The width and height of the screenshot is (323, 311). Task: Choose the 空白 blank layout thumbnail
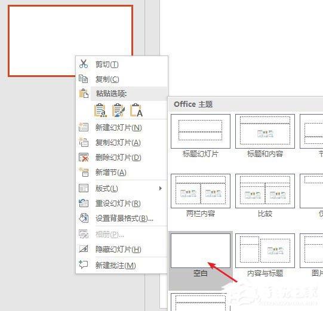click(x=201, y=251)
